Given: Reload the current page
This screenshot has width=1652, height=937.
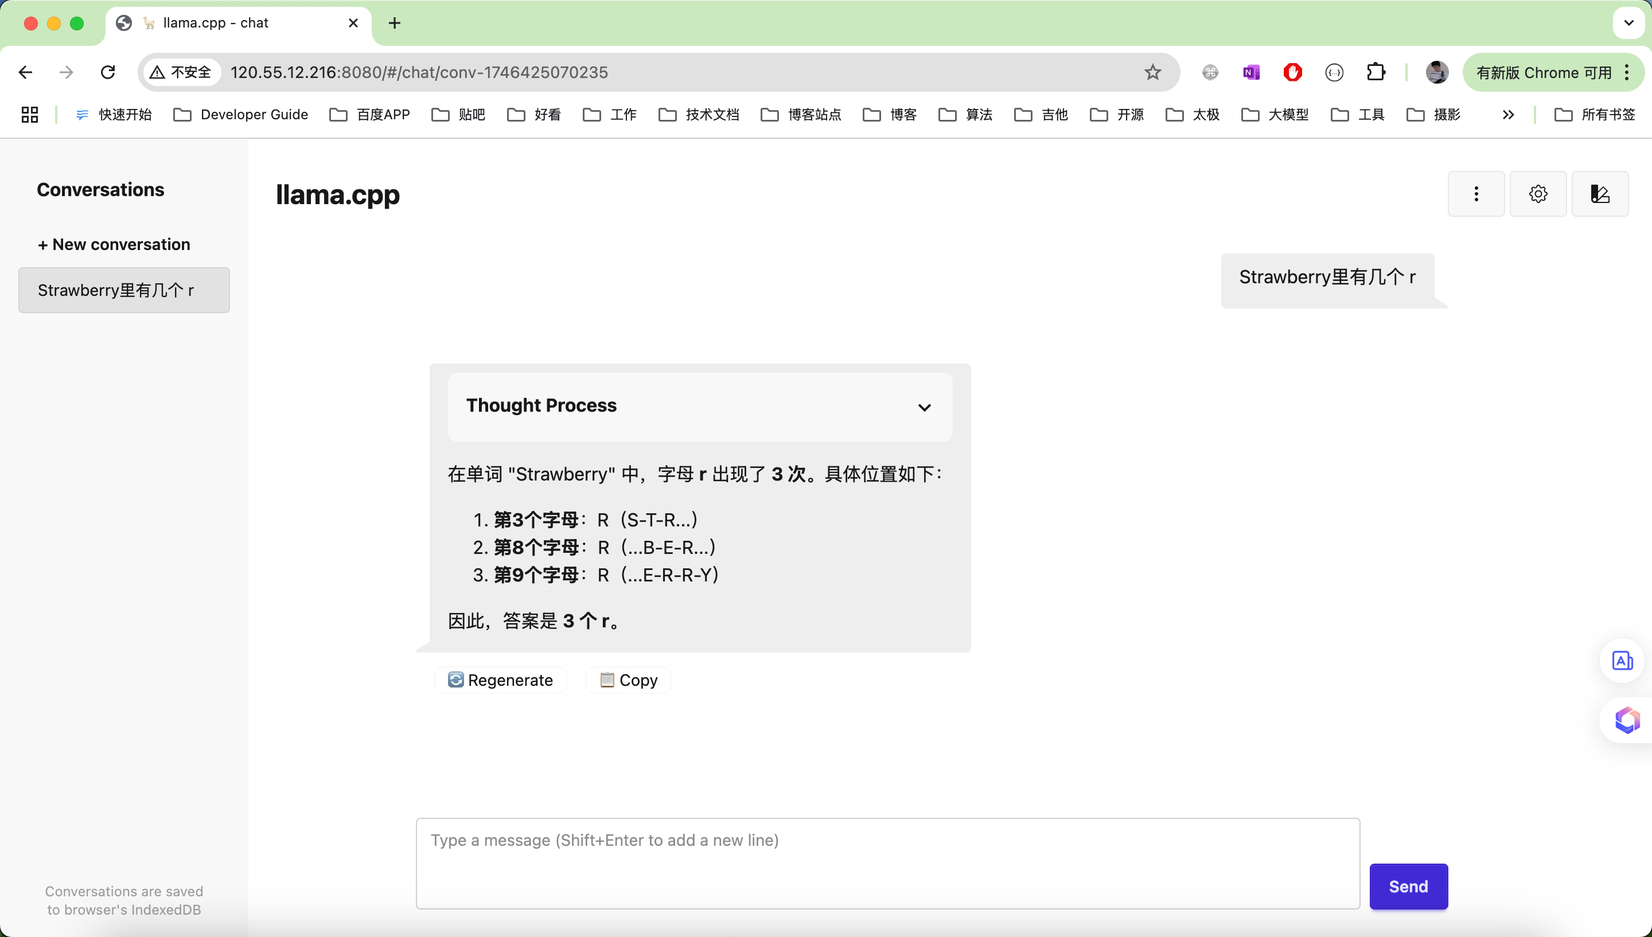Looking at the screenshot, I should point(107,72).
